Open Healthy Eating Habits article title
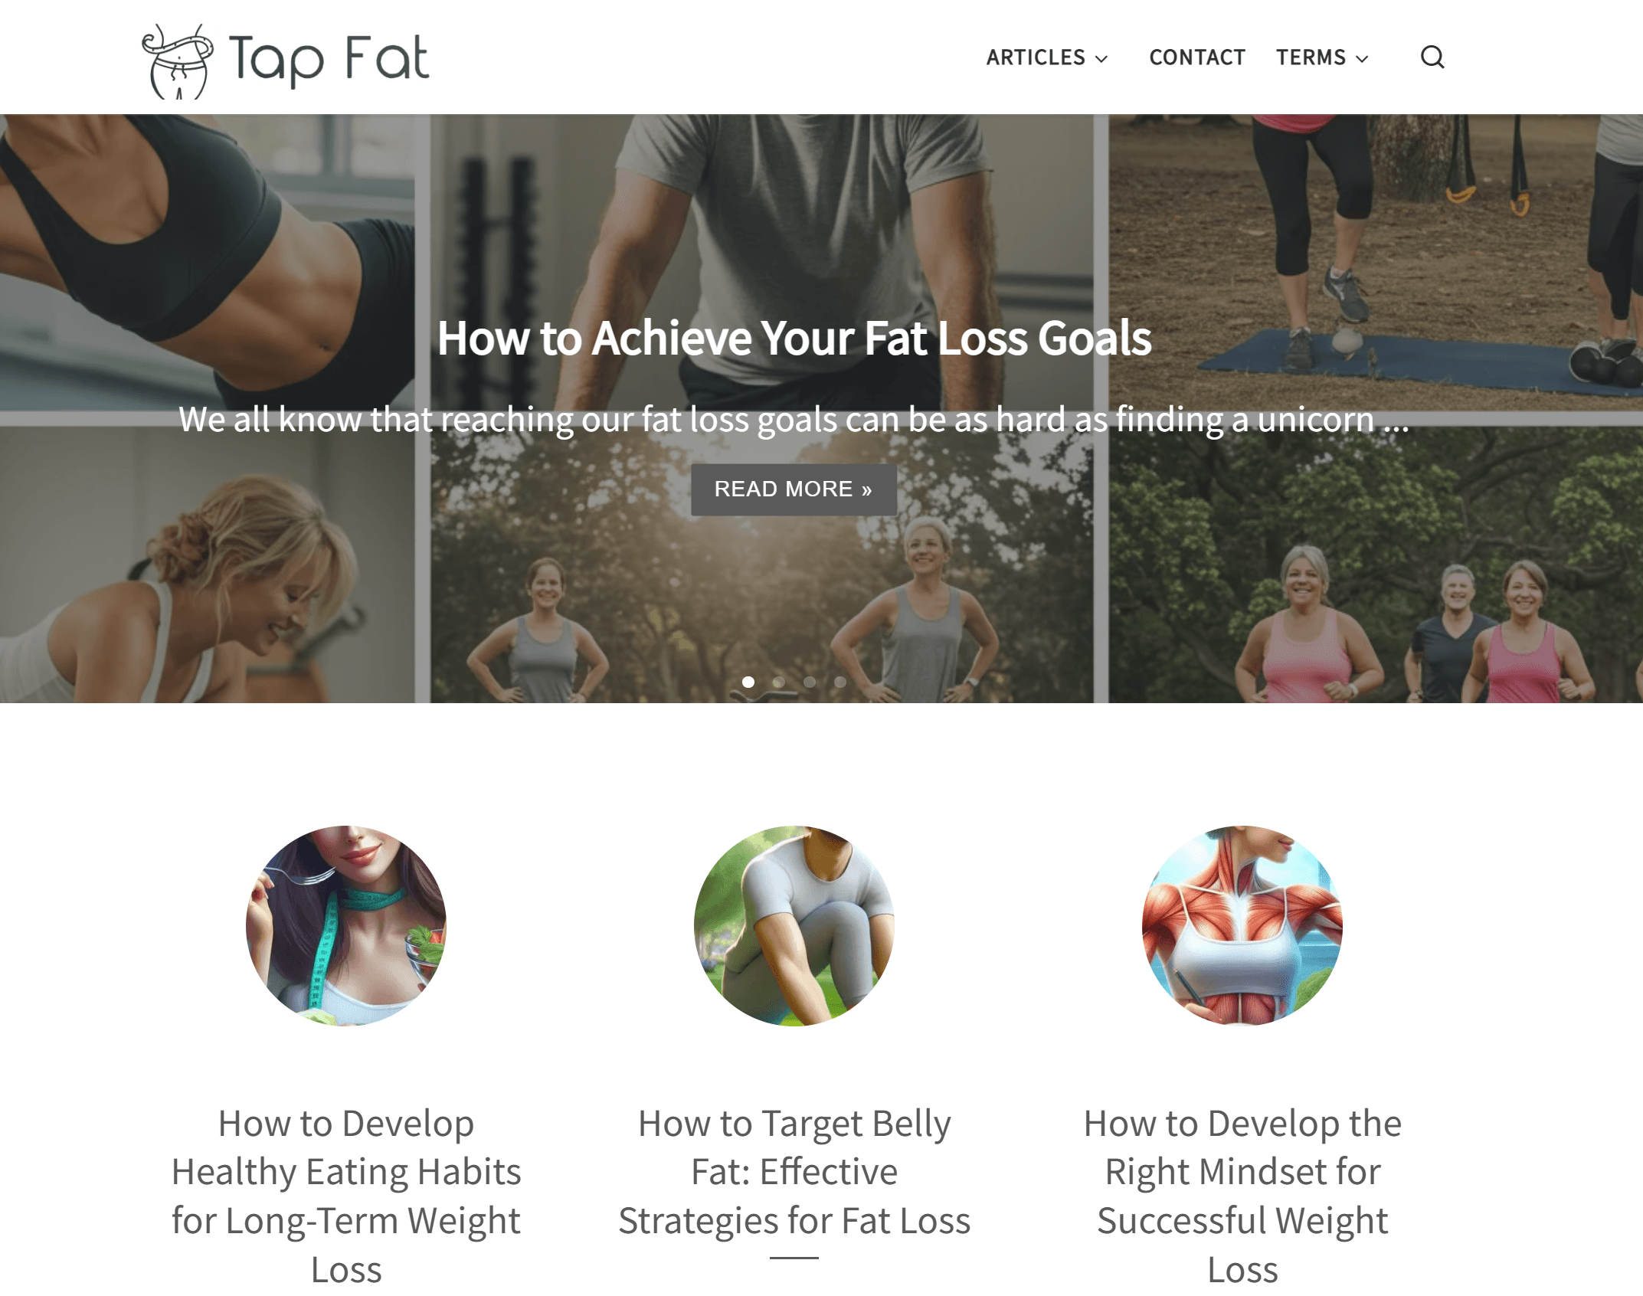 pos(346,1196)
